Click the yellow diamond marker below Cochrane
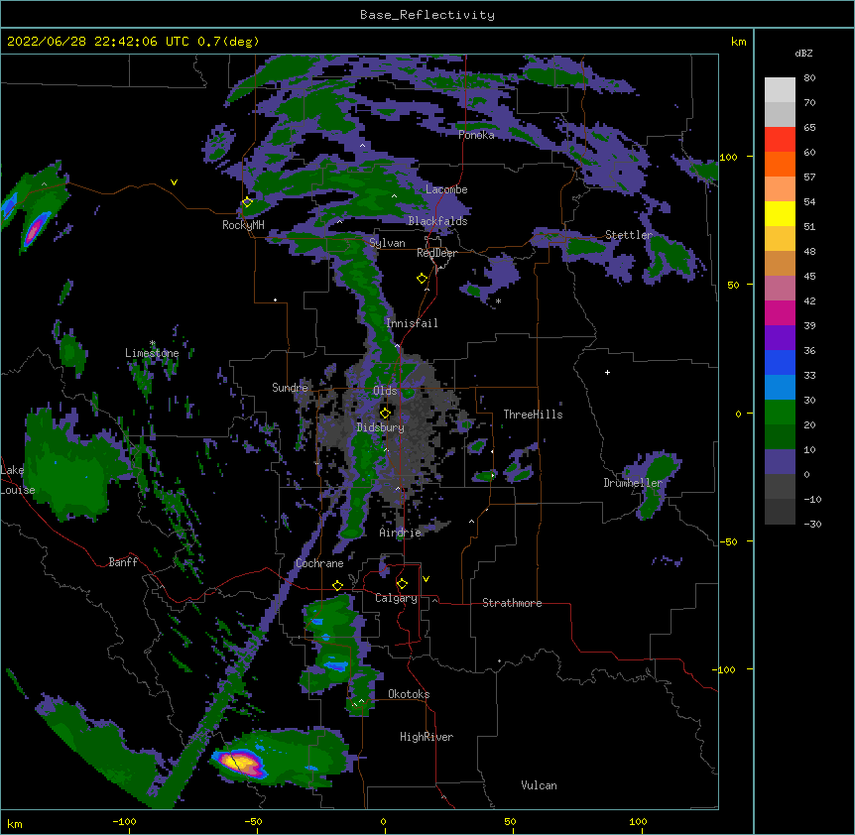The height and width of the screenshot is (835, 855). pyautogui.click(x=337, y=586)
